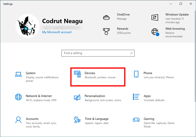Click the Apps list icon

point(136,97)
